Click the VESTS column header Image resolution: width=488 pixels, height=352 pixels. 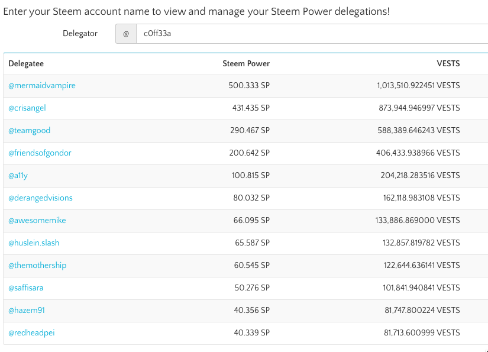pos(448,64)
